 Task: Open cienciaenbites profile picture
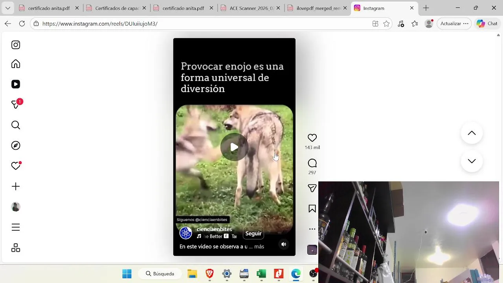pyautogui.click(x=185, y=233)
